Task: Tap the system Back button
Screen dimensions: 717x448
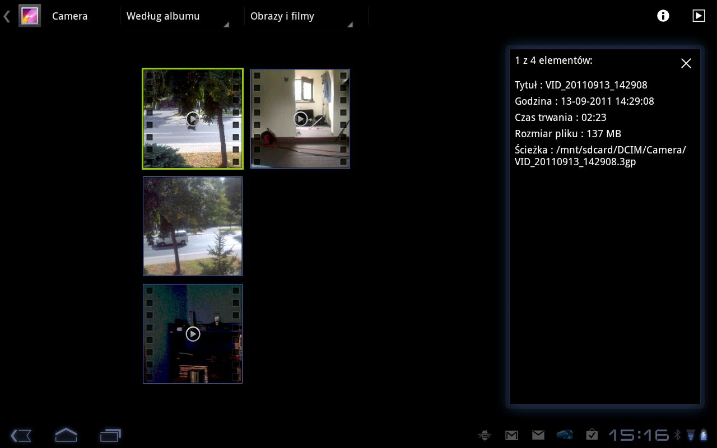Action: tap(21, 435)
